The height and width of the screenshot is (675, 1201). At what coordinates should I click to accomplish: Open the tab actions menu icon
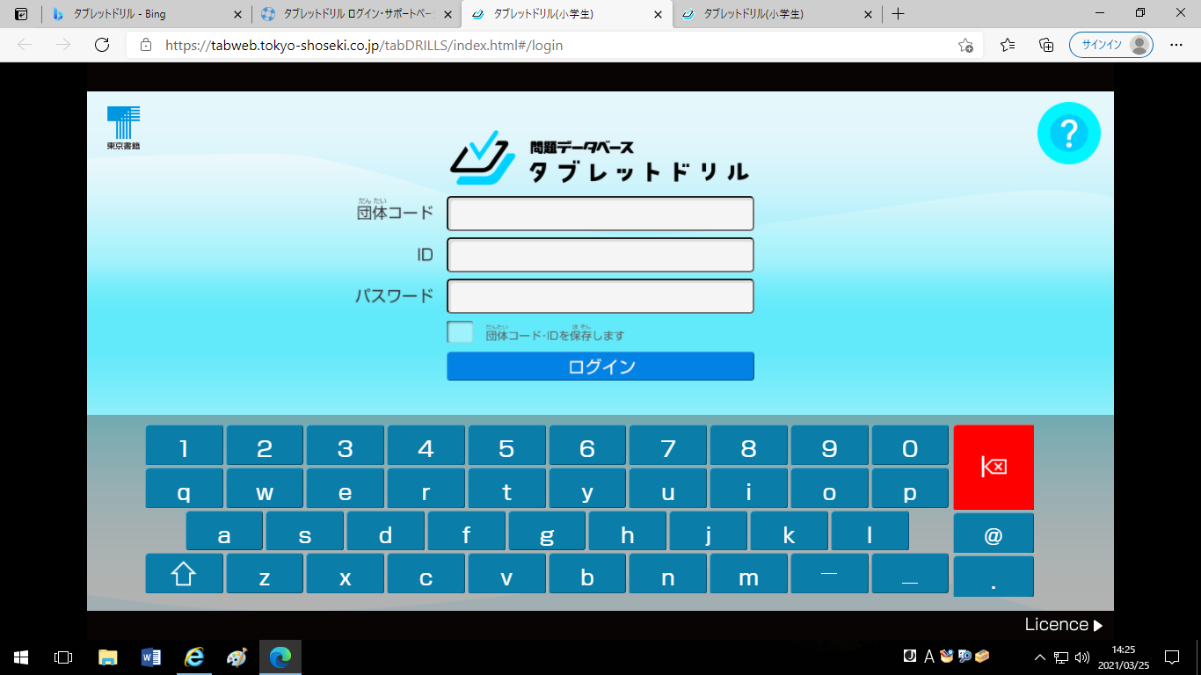21,14
